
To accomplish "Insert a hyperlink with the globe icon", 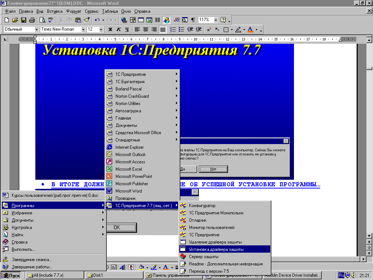I will click(x=124, y=20).
